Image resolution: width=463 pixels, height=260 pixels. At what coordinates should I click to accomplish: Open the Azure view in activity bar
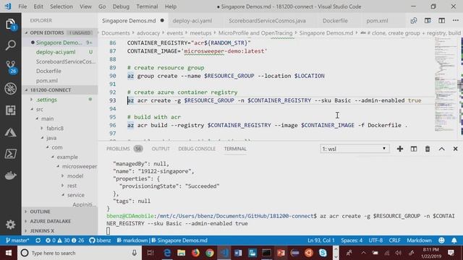pyautogui.click(x=10, y=132)
